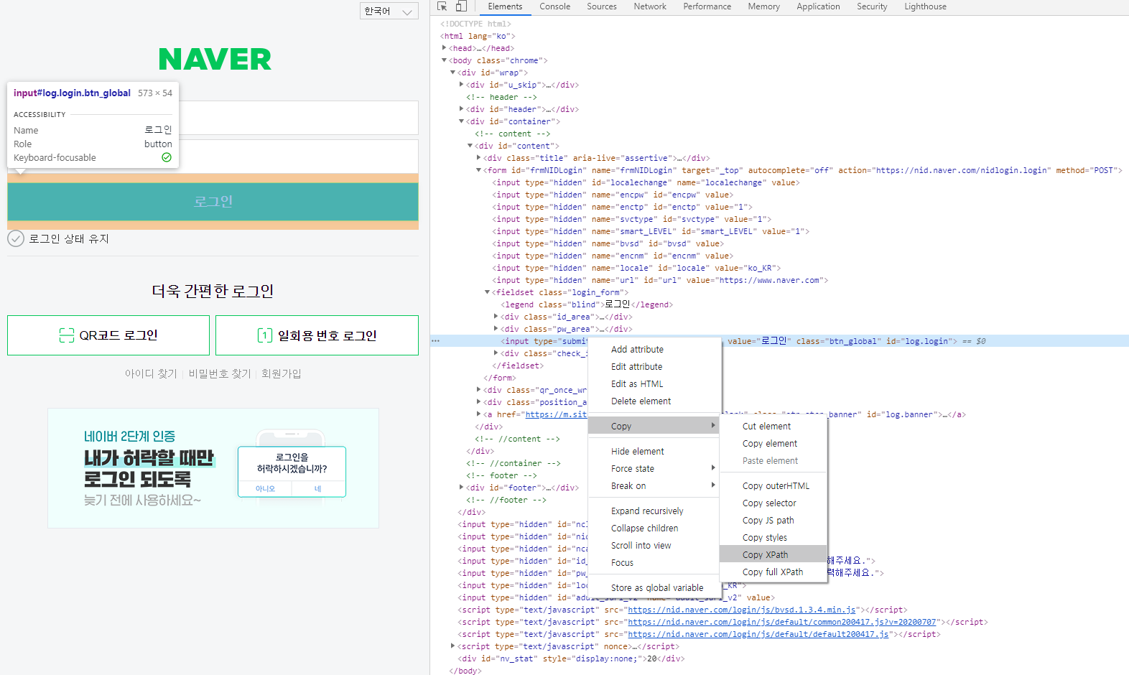Click the QR코드 로그인 button
This screenshot has width=1129, height=675.
pos(108,335)
